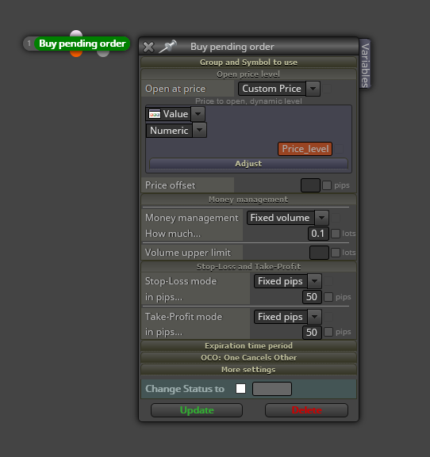The image size is (430, 457).
Task: Click the Update button
Action: point(197,410)
